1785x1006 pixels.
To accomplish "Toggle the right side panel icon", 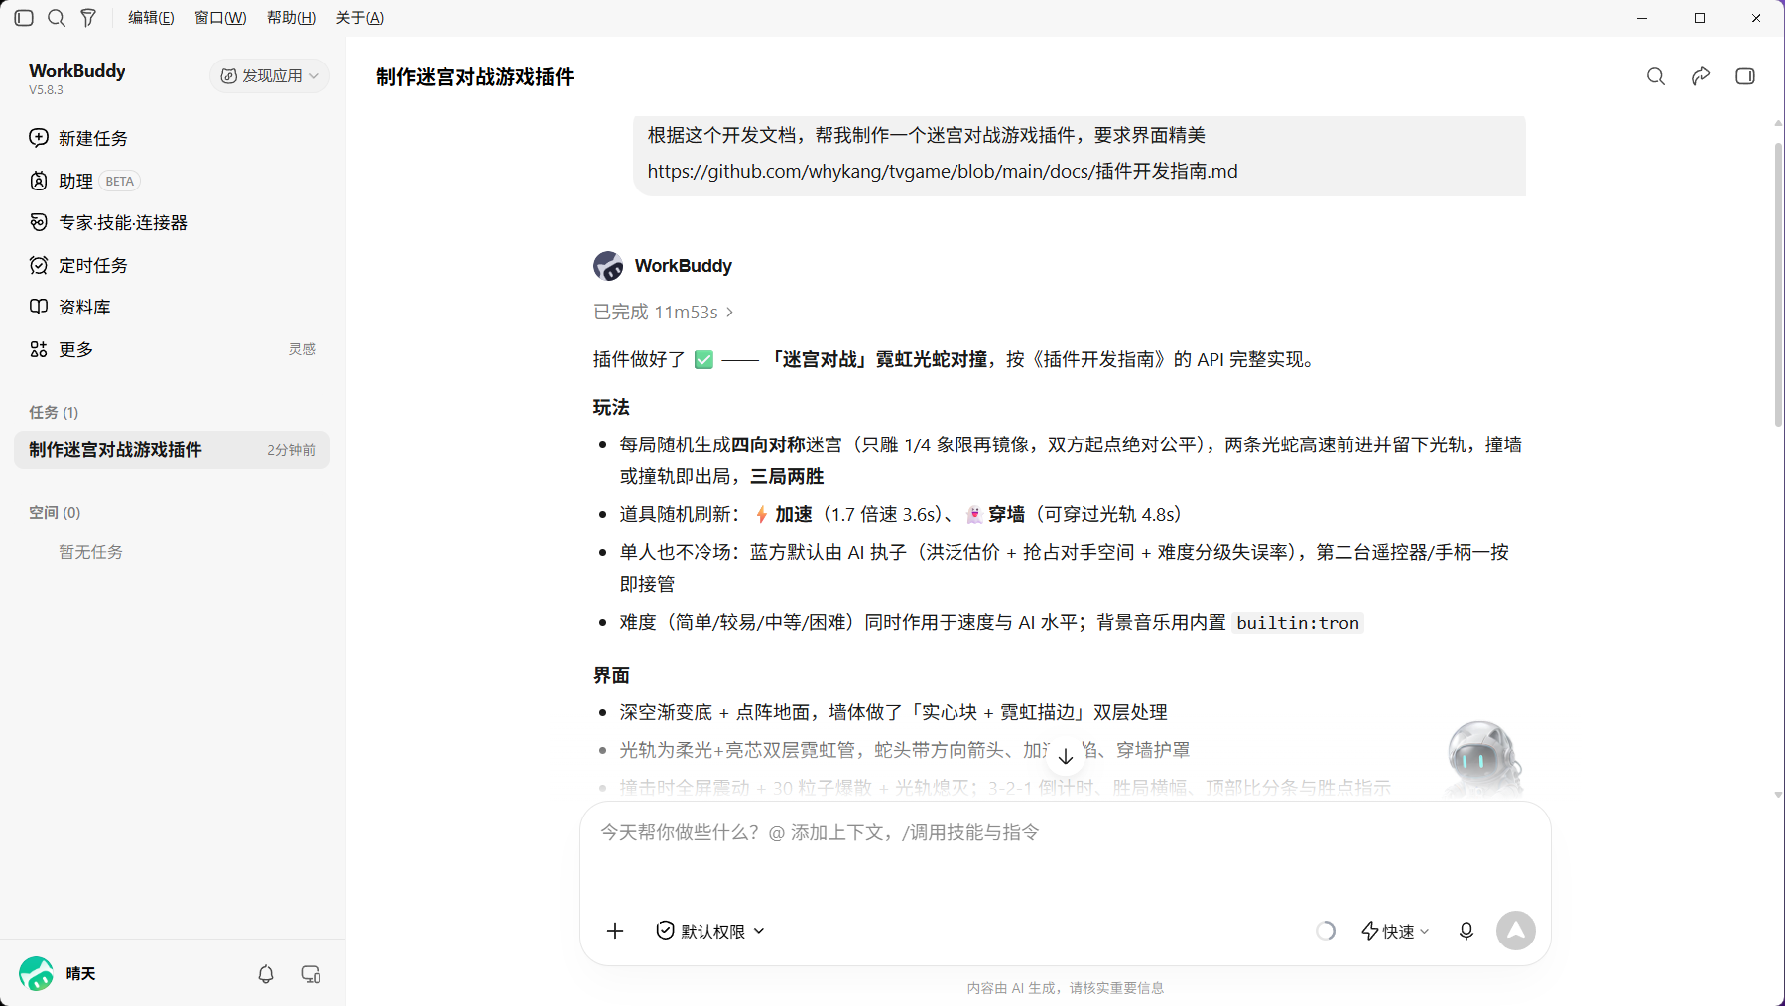I will pos(1745,76).
